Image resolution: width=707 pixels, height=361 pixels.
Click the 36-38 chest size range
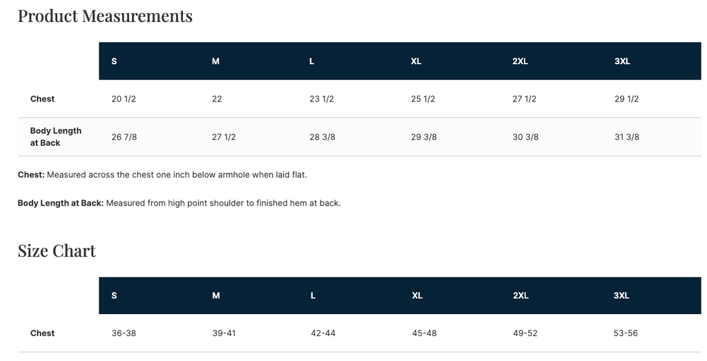(x=124, y=333)
